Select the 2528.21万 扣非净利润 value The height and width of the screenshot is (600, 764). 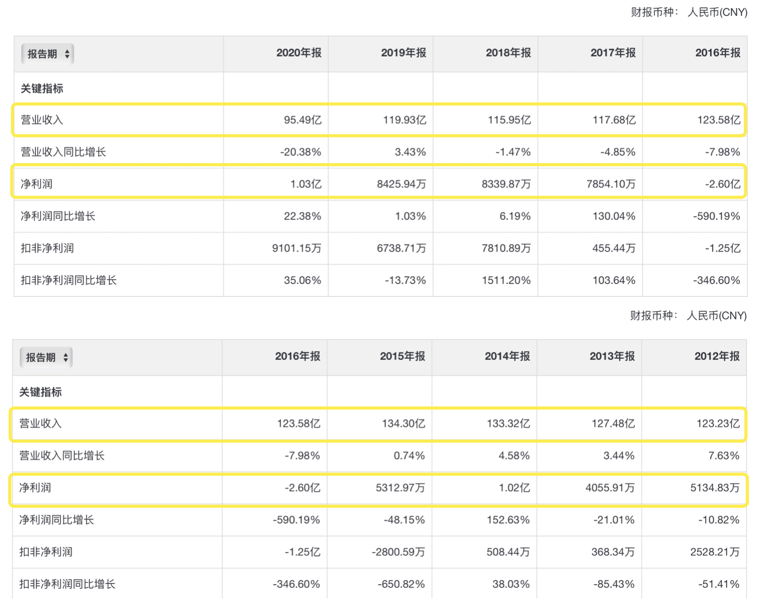(x=715, y=552)
